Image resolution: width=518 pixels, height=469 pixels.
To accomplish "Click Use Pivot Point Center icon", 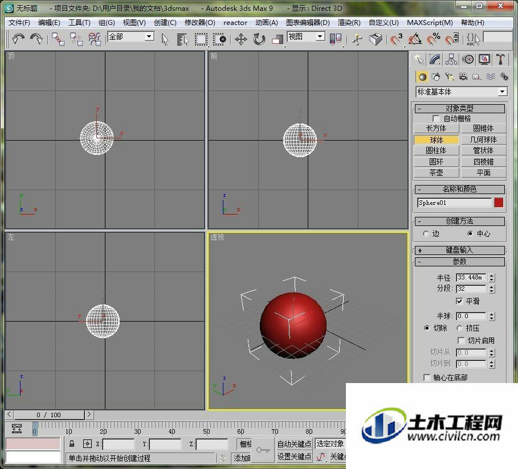I will point(336,39).
